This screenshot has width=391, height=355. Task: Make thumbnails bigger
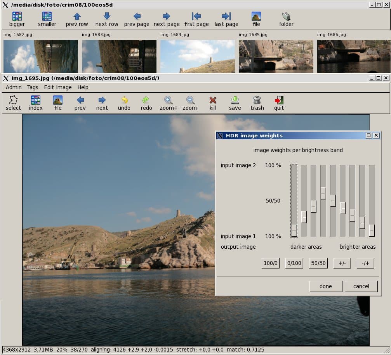tap(17, 16)
